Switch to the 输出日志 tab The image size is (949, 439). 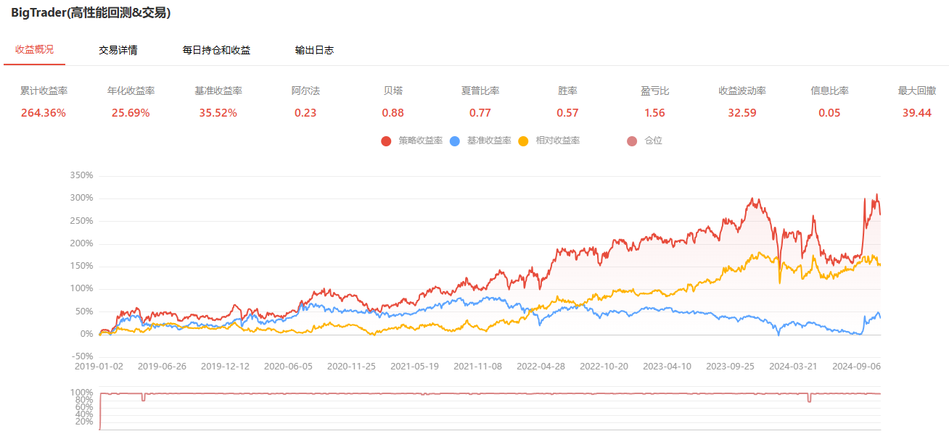pos(314,50)
